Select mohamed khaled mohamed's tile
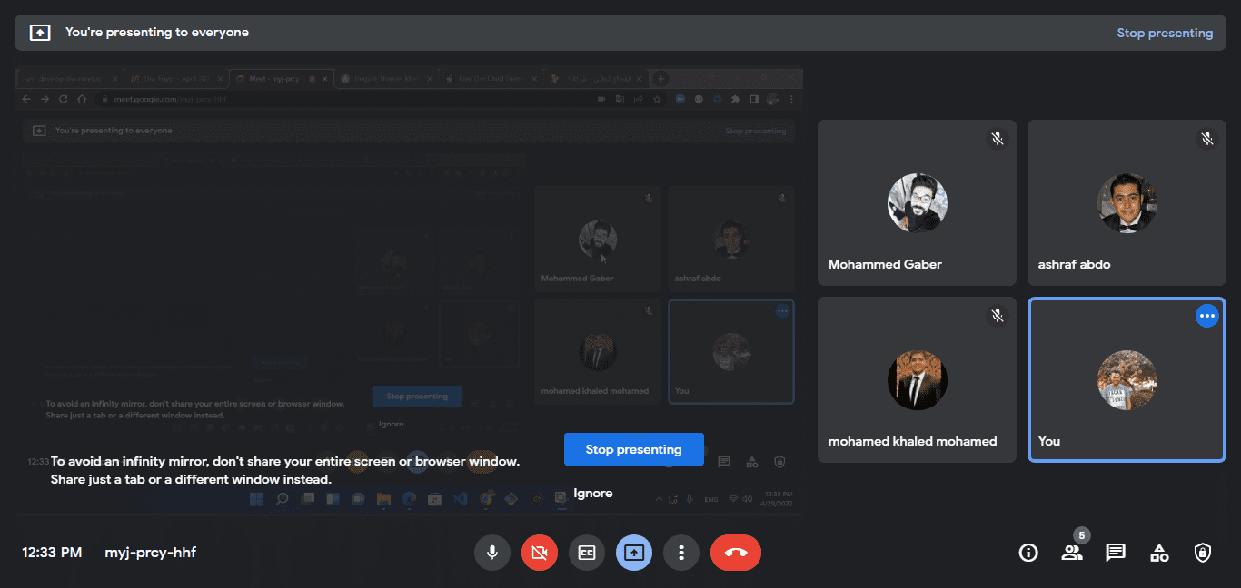Screen dimensions: 1241x588 [917, 380]
